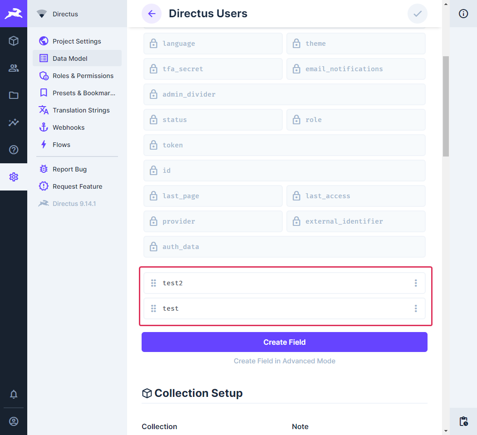Viewport: 477px width, 435px height.
Task: Click the id field row
Action: coord(285,171)
